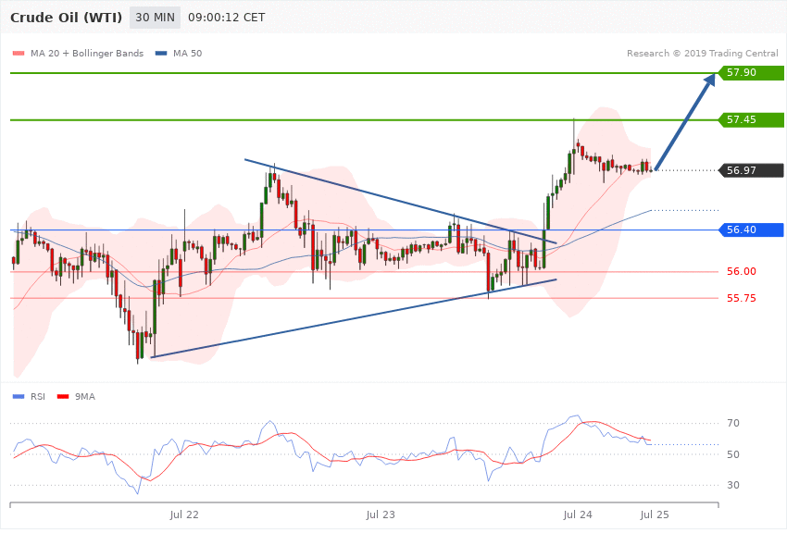Image resolution: width=787 pixels, height=533 pixels.
Task: Click the MA 20 + Bollinger Bands label
Action: click(x=87, y=53)
